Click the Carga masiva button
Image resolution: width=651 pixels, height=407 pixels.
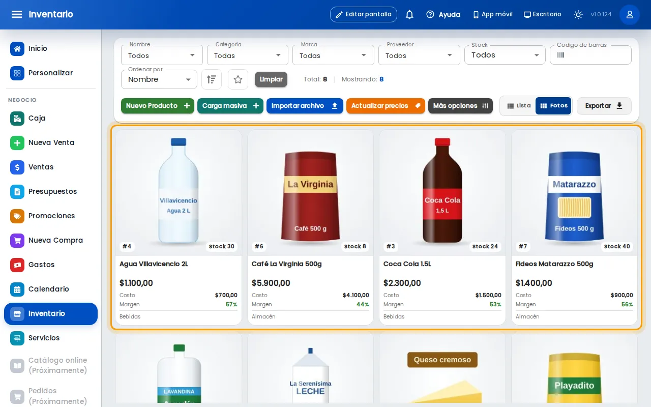coord(230,106)
